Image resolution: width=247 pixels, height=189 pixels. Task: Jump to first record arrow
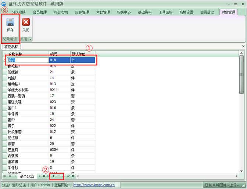coord(5,176)
